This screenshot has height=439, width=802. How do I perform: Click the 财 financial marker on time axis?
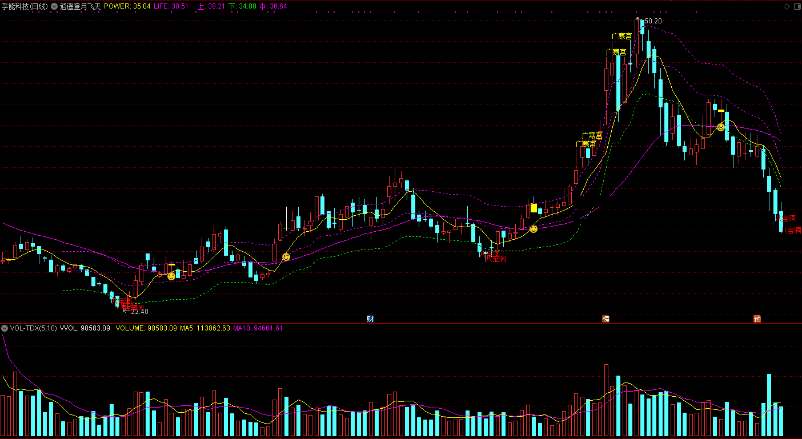click(x=370, y=319)
